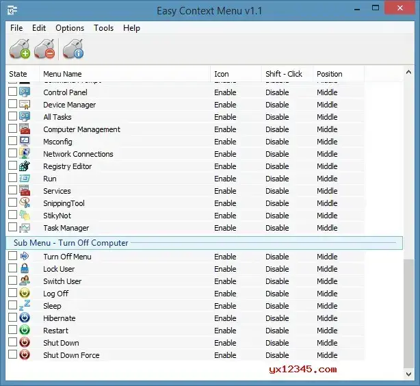Check the Restart checkbox

12,330
